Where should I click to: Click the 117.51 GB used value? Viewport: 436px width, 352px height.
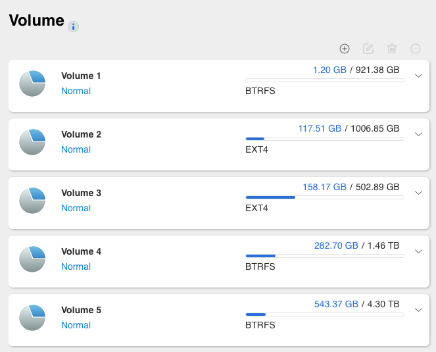320,128
